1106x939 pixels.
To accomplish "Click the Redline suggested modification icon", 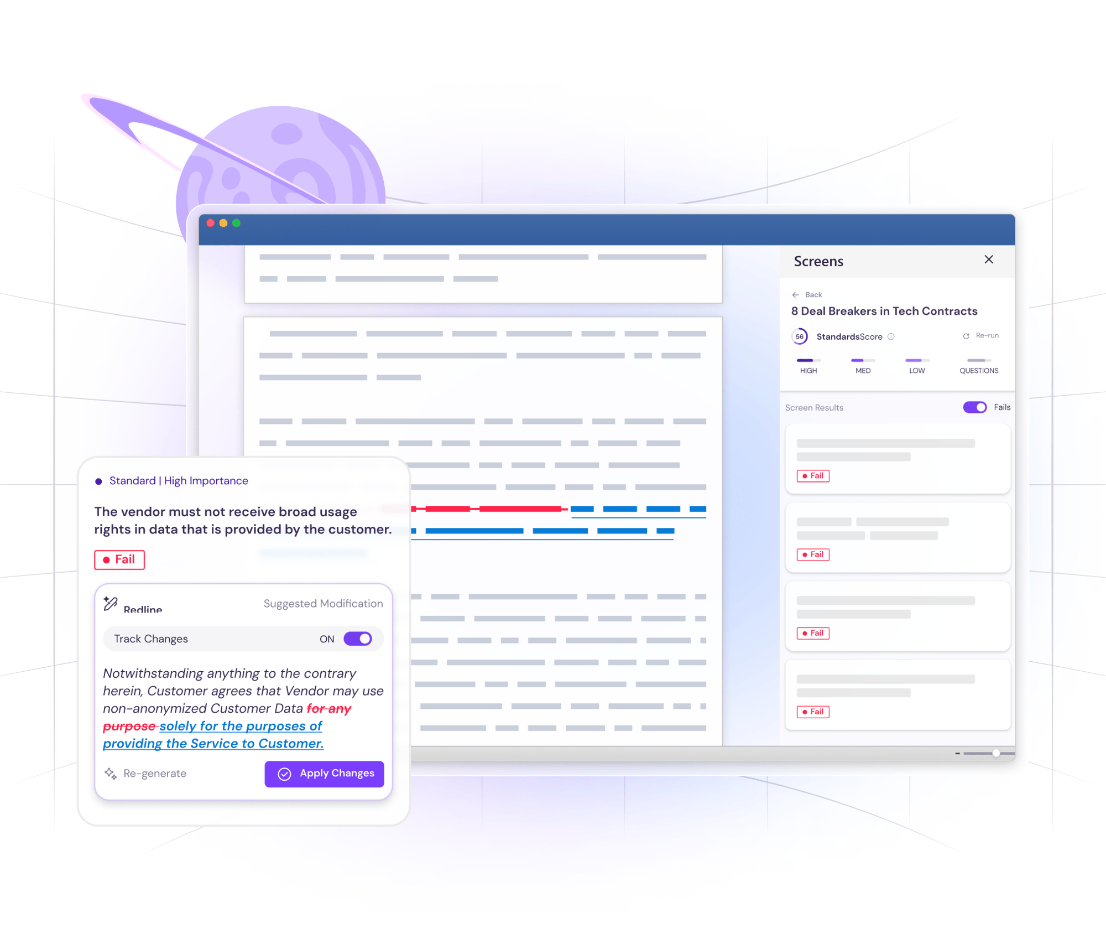I will (110, 605).
